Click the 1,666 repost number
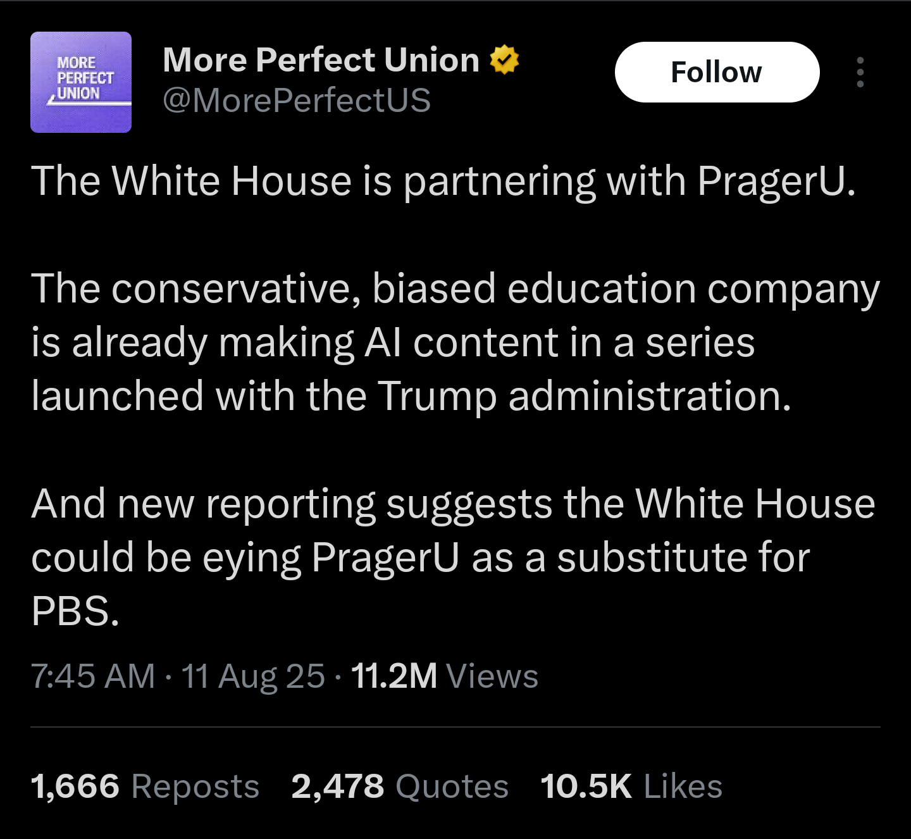 (75, 786)
